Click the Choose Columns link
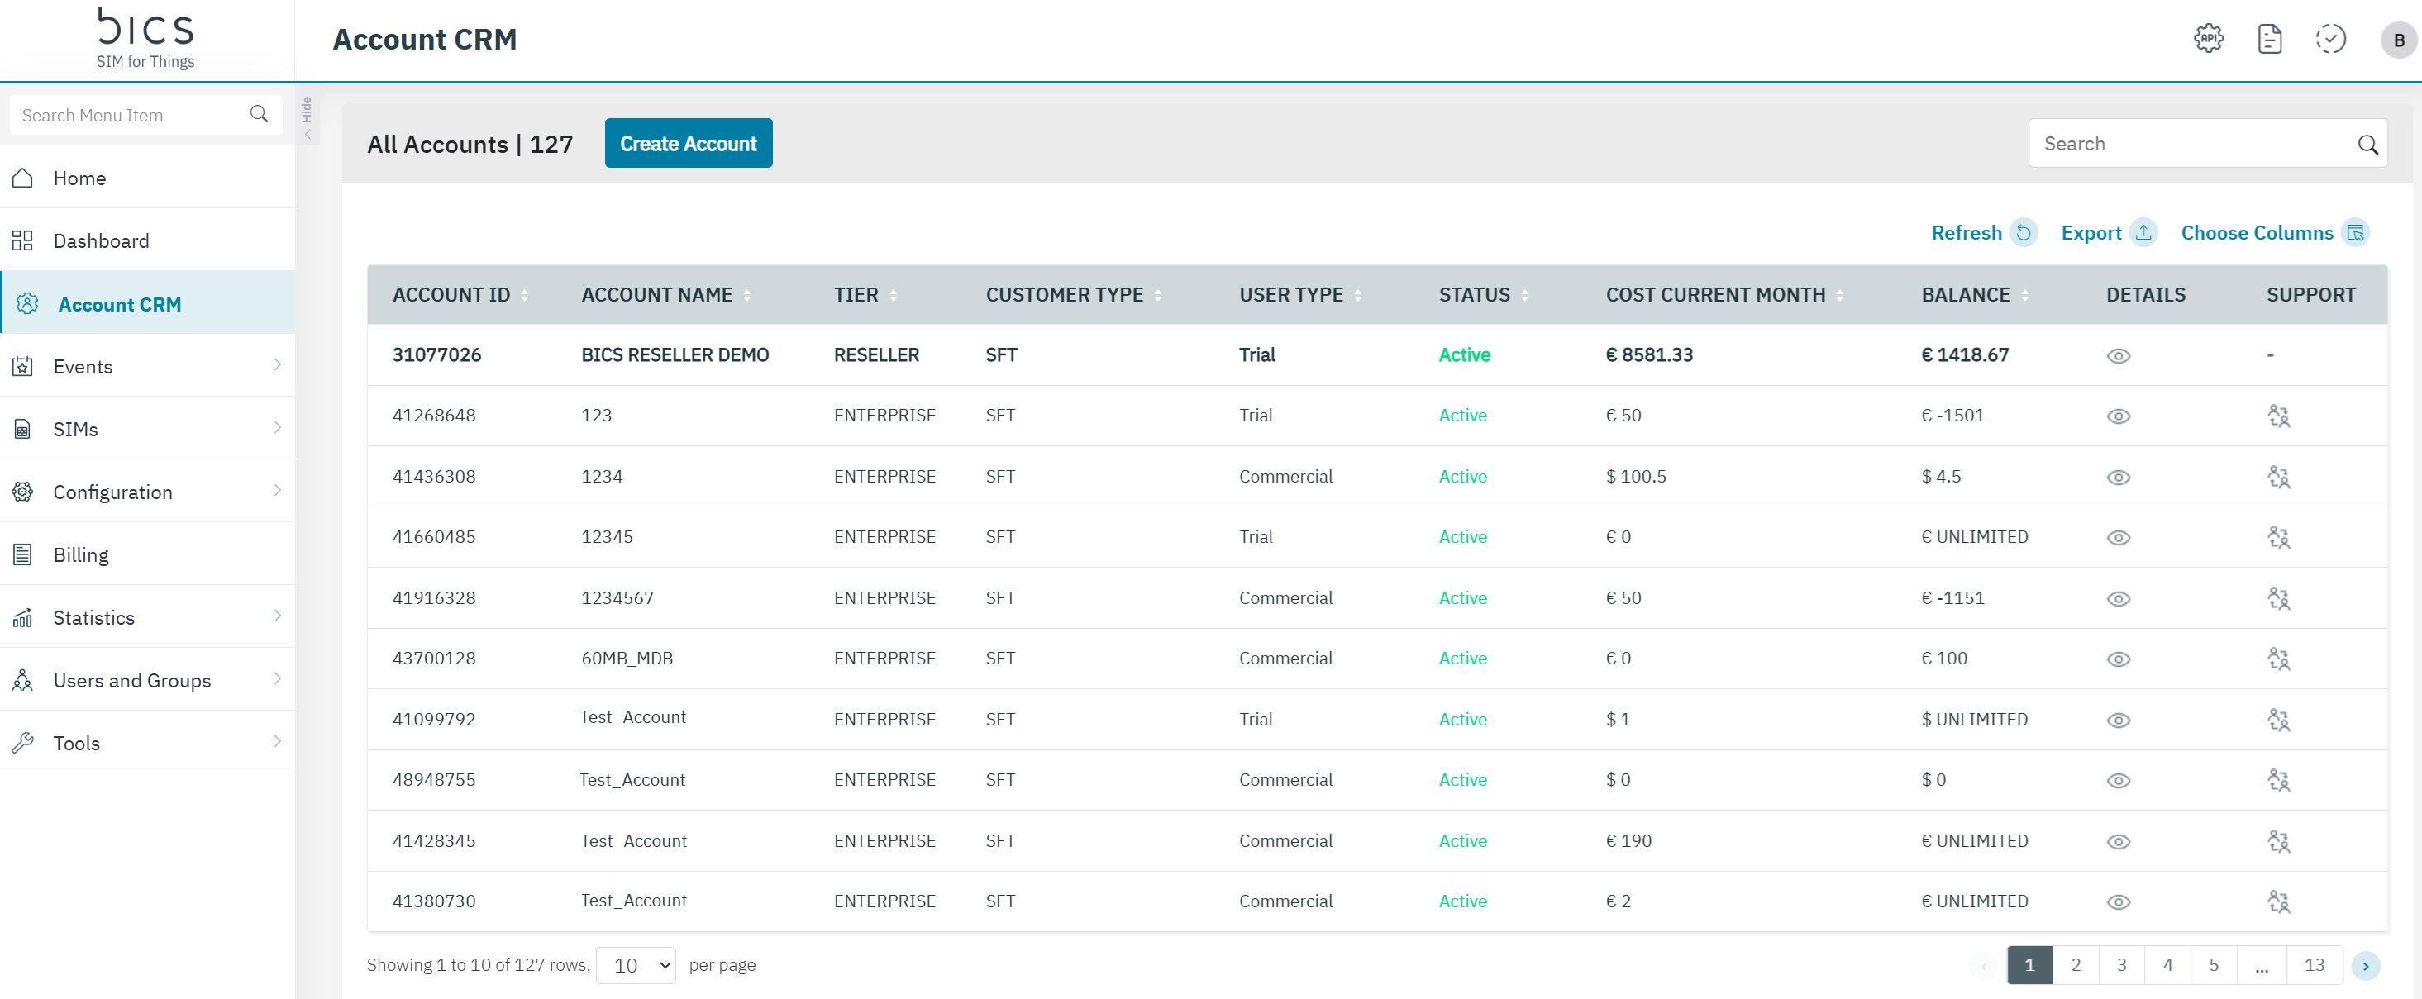 coord(2257,232)
